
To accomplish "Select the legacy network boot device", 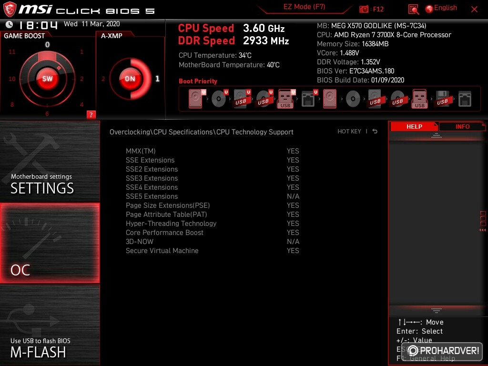I will coord(465,99).
